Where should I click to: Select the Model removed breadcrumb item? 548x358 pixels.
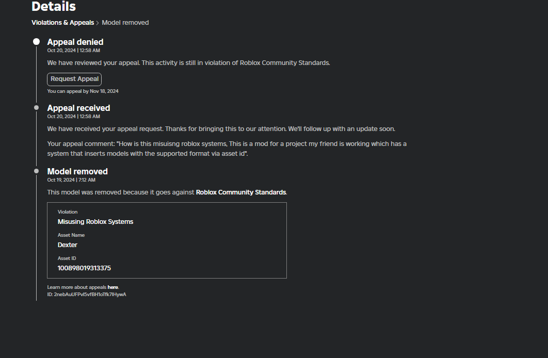tap(125, 22)
